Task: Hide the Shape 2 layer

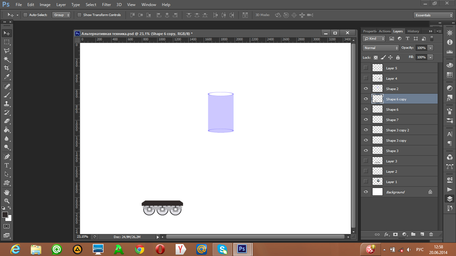Action: click(x=366, y=89)
